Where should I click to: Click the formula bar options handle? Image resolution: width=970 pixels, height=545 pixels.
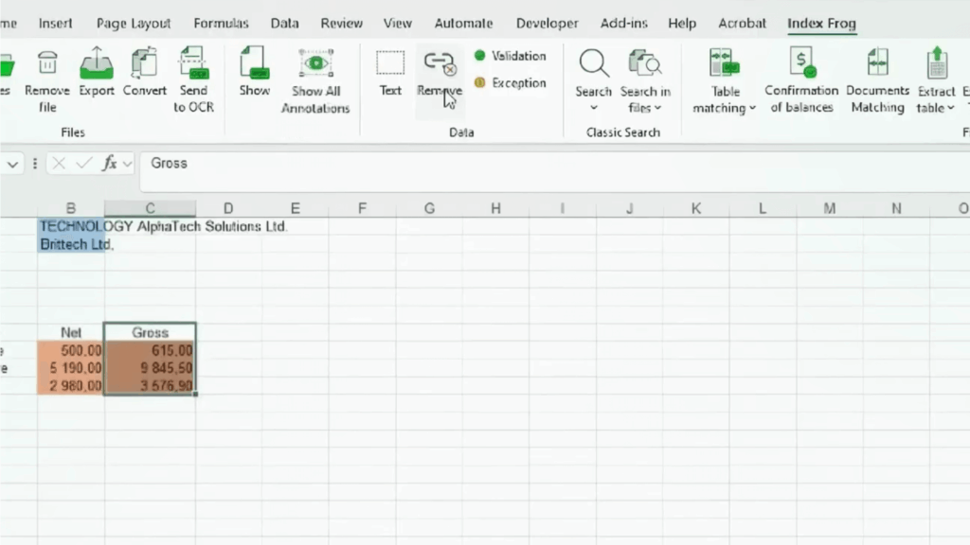tap(35, 164)
